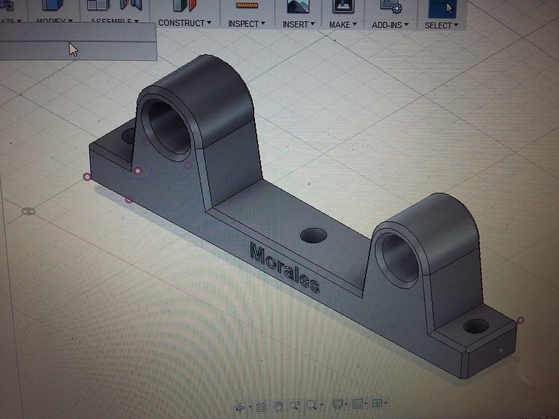Open Grid and Snaps icon

[x=357, y=404]
